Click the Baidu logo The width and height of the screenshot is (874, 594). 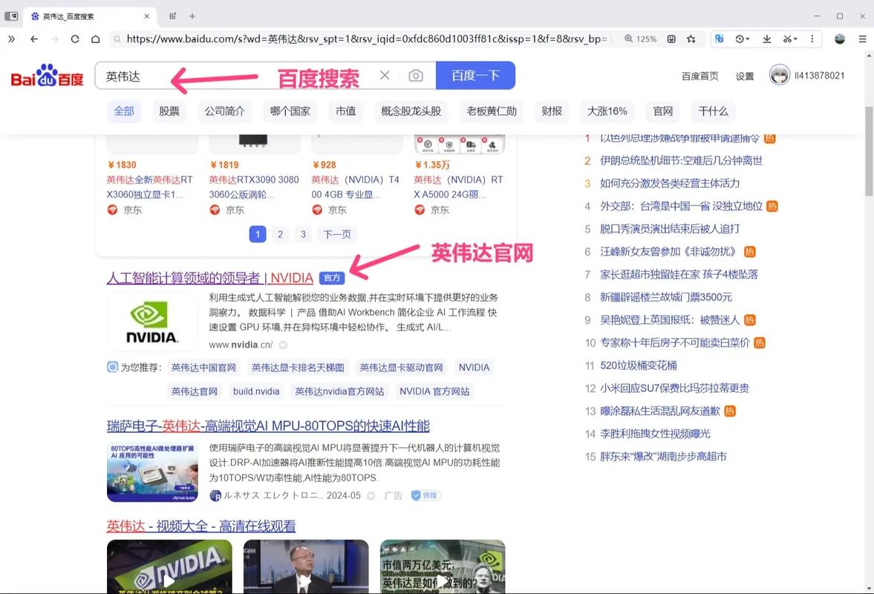pos(46,75)
